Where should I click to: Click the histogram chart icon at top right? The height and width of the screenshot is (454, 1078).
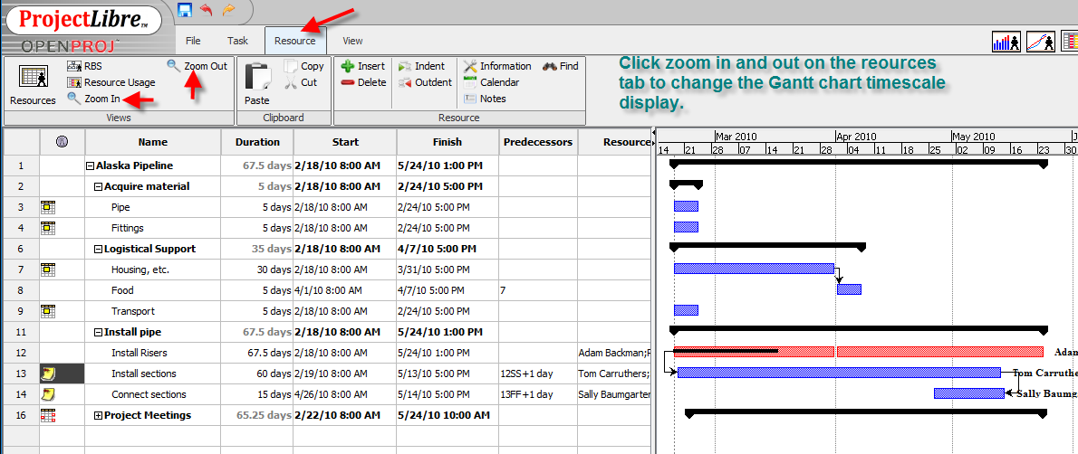tap(1006, 42)
